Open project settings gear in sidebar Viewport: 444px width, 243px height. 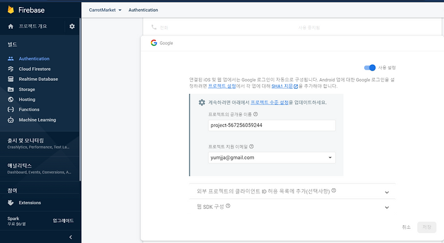point(72,27)
